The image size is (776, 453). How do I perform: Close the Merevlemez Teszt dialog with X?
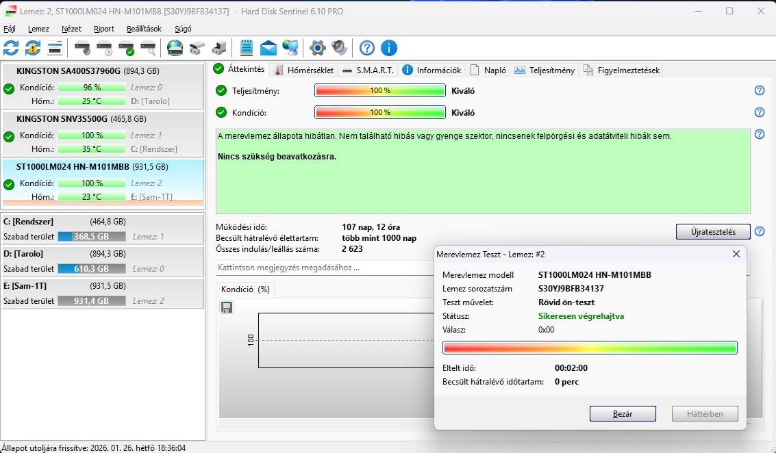[x=736, y=254]
